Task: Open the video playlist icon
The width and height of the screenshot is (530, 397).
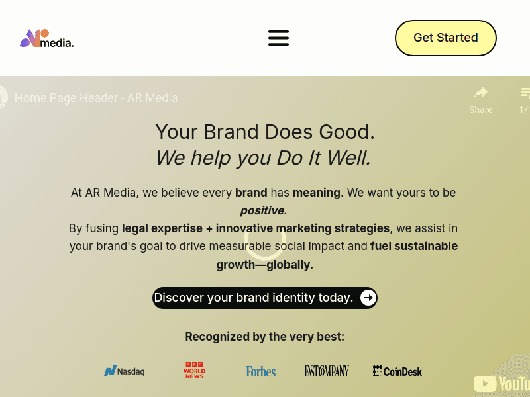Action: 525,93
